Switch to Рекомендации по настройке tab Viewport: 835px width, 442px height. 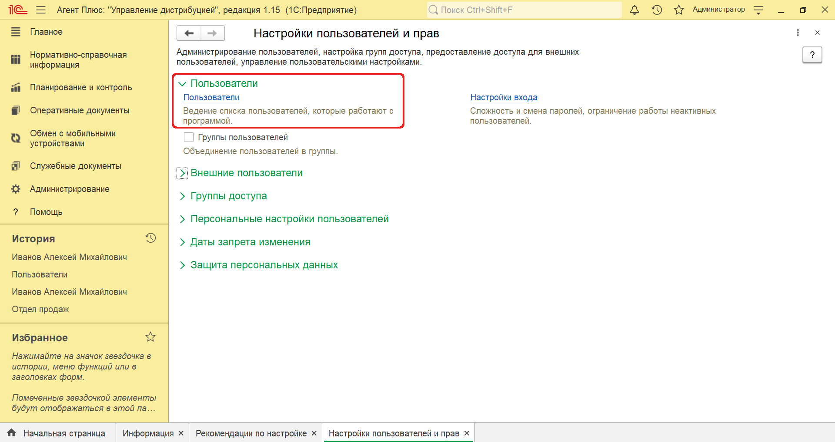[x=251, y=433]
